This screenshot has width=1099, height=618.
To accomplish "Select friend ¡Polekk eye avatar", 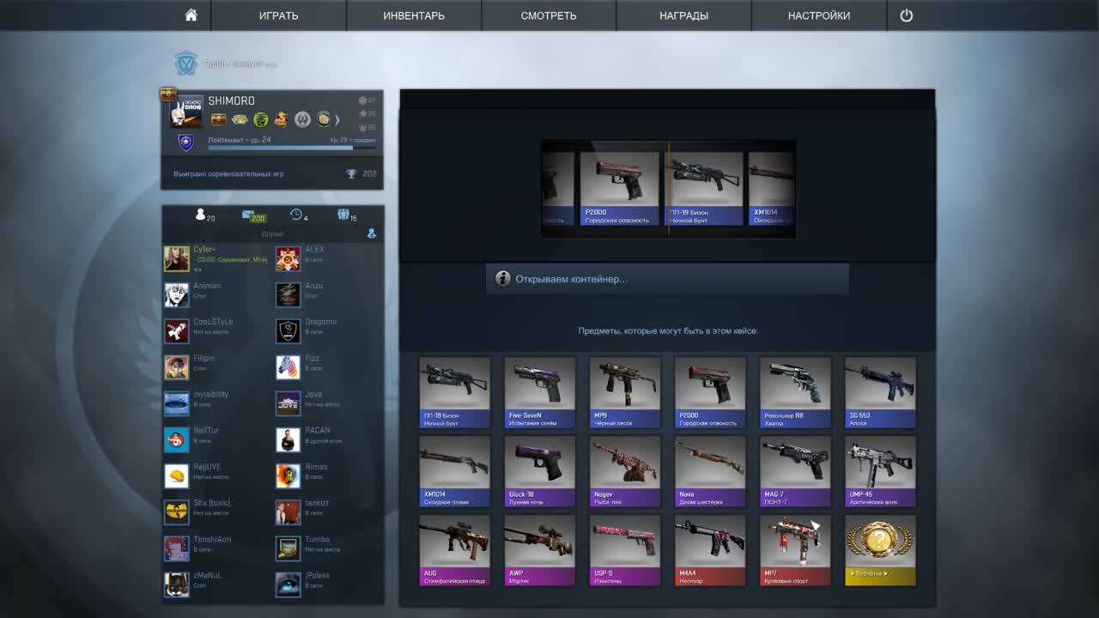I will click(x=288, y=585).
